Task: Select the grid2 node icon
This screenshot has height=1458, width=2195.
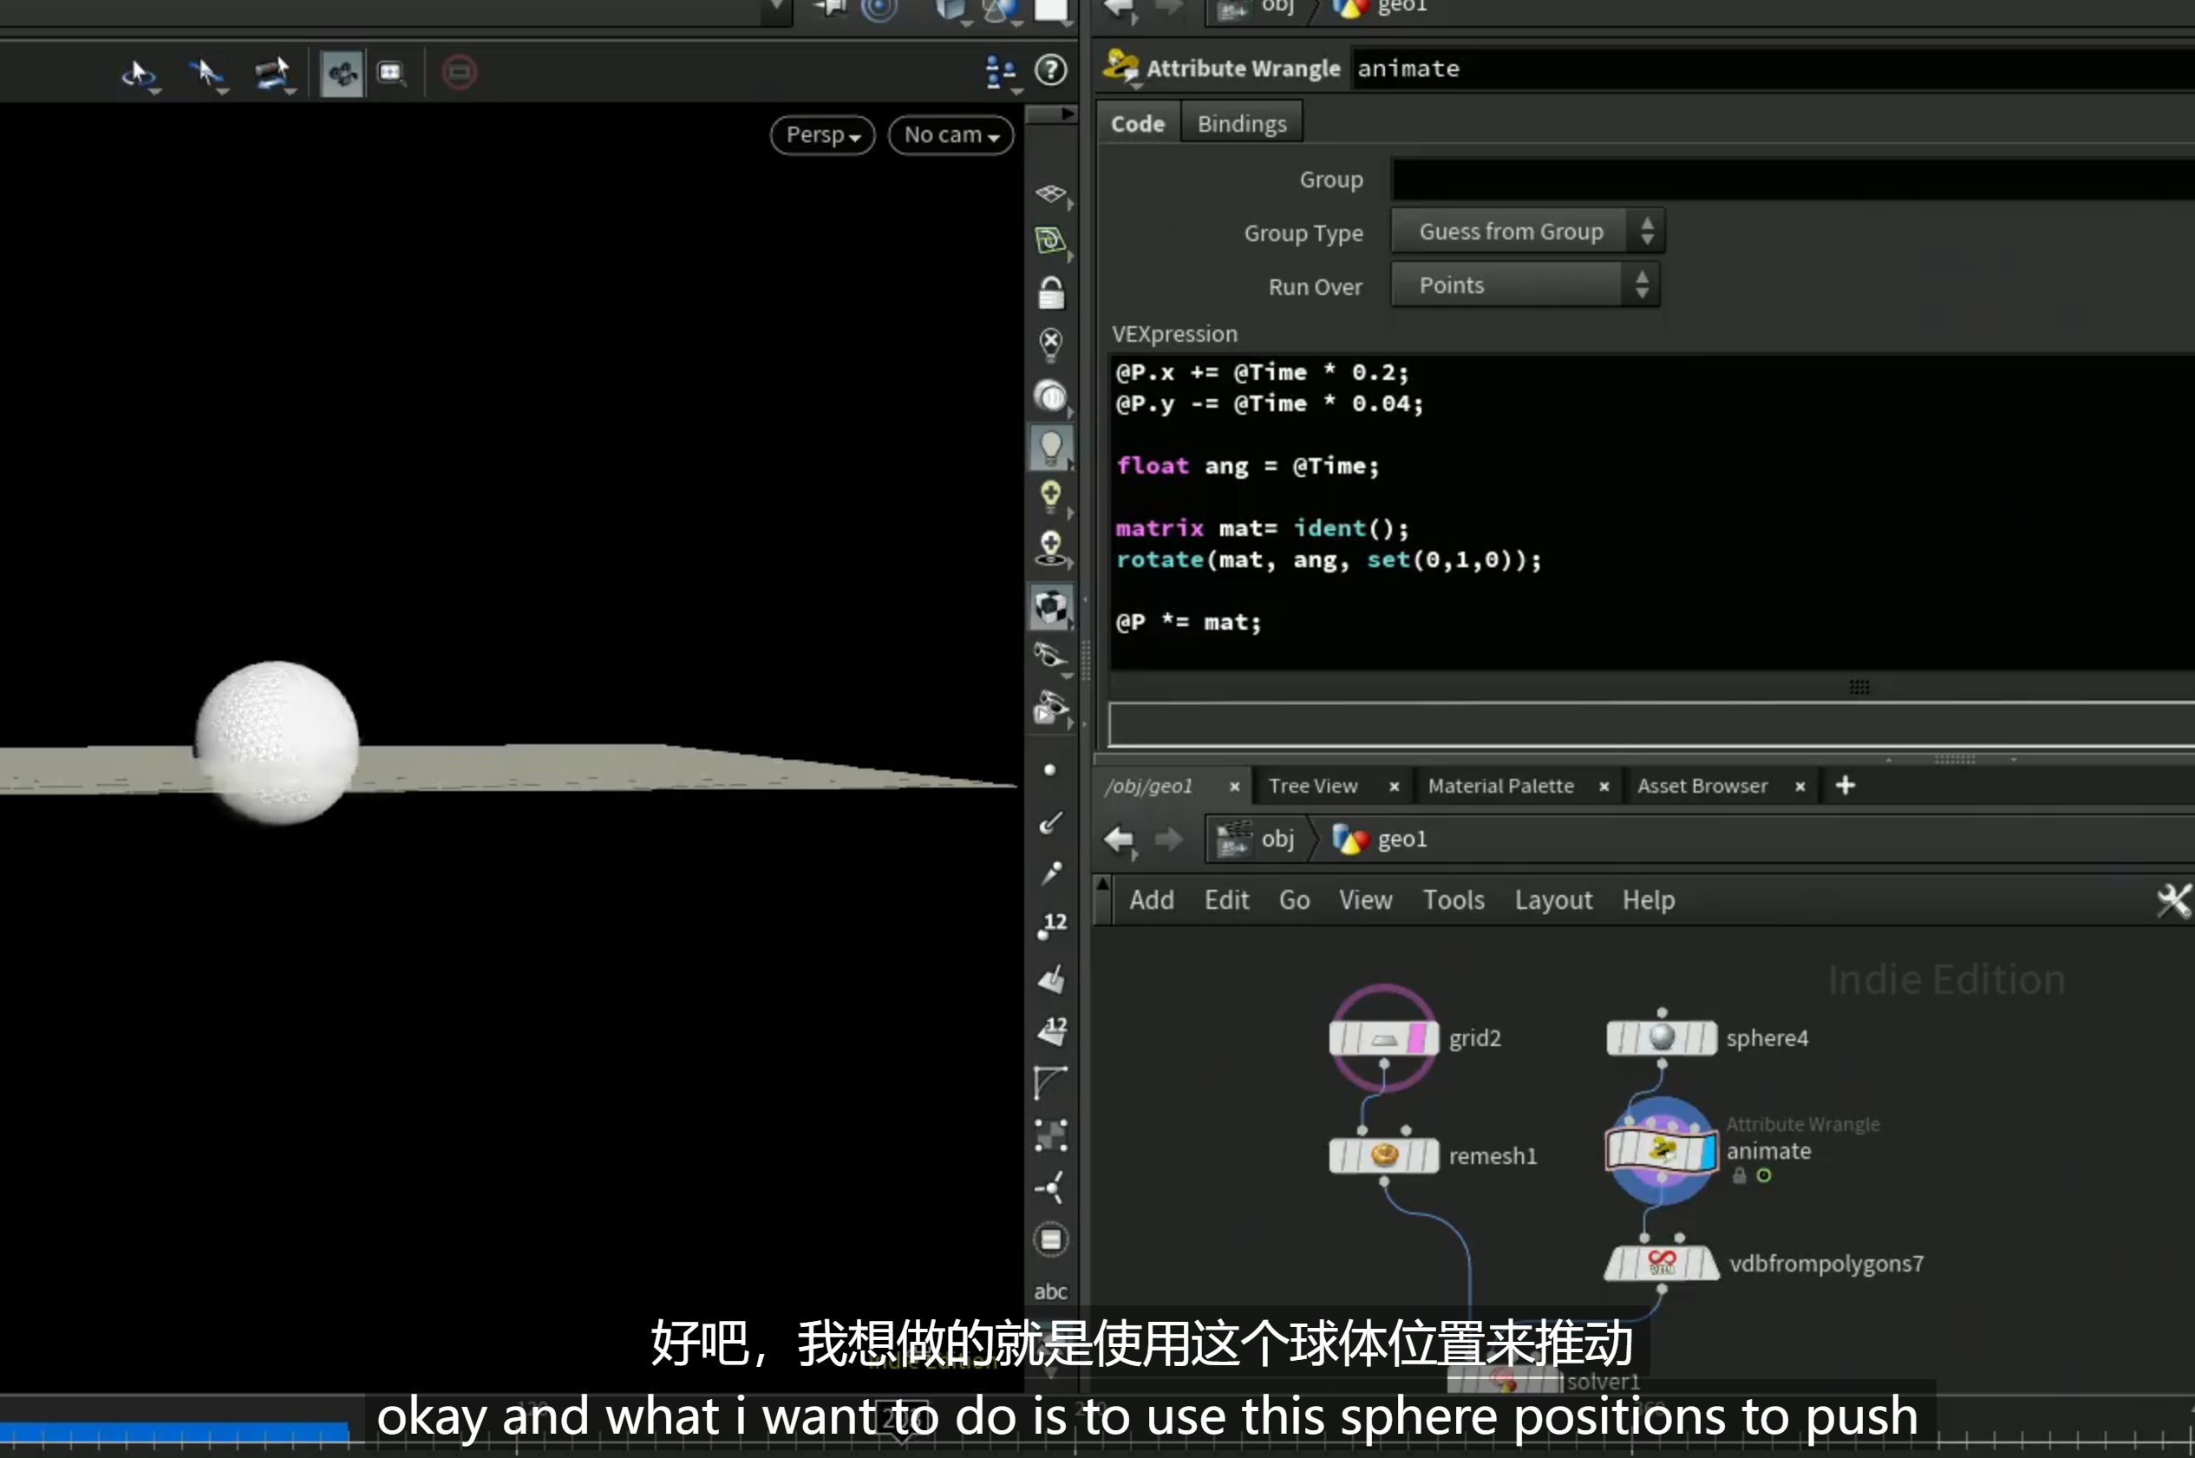Action: click(1383, 1037)
